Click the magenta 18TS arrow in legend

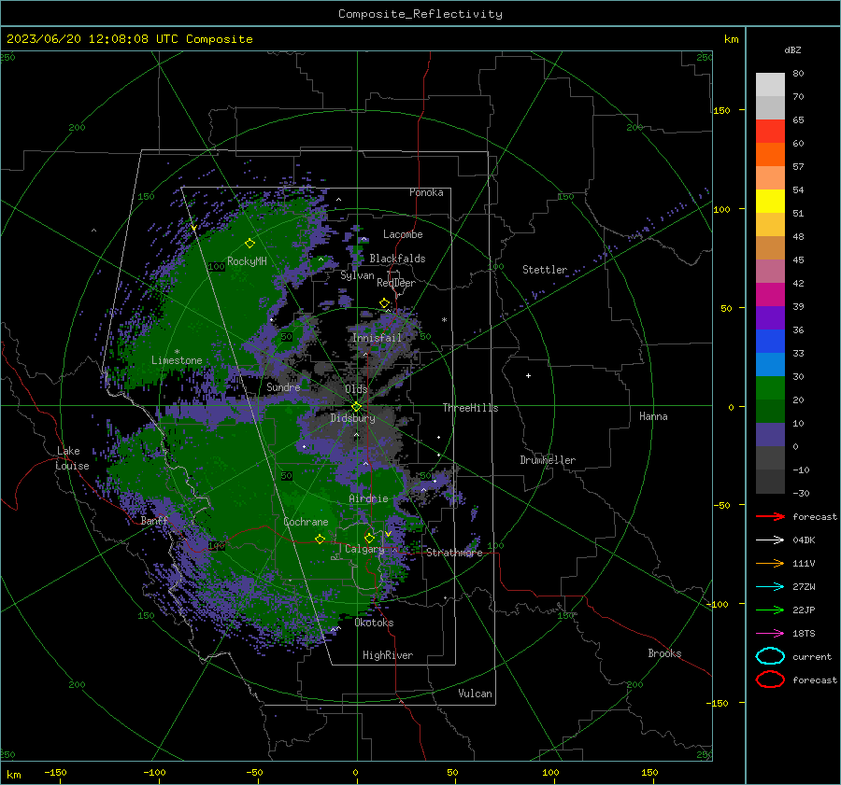coord(770,633)
